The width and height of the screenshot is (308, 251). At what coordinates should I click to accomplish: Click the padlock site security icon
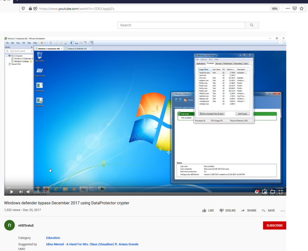(x=30, y=8)
